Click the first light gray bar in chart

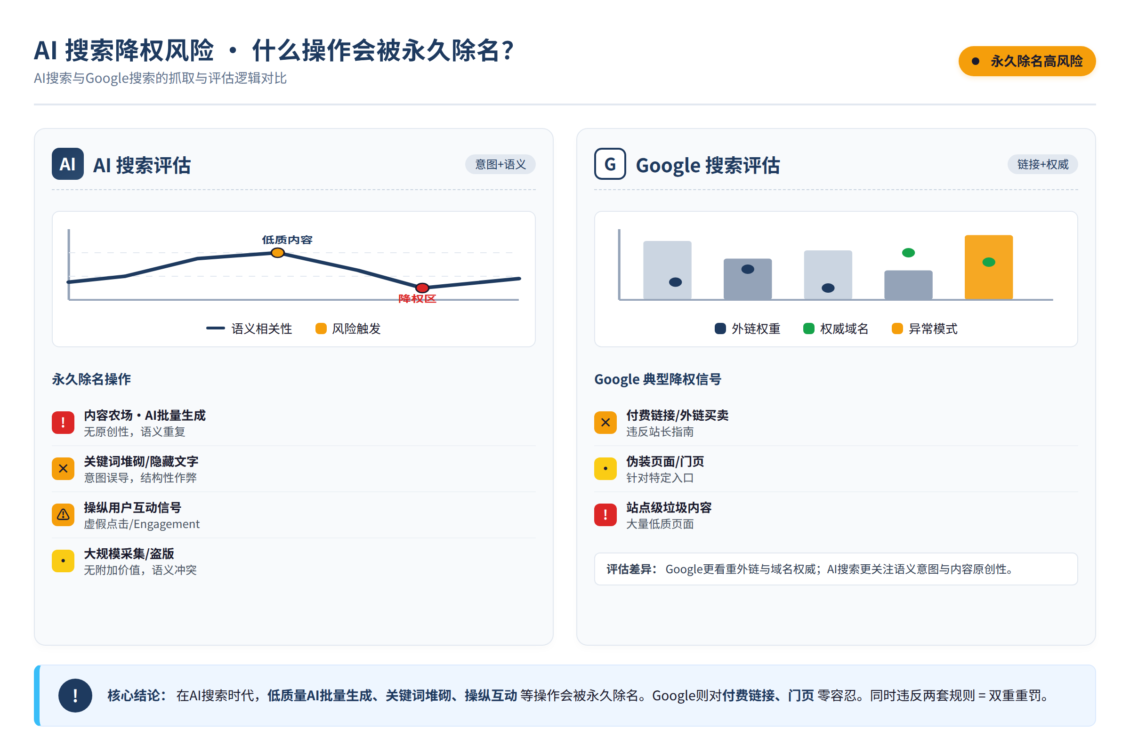[x=667, y=270]
